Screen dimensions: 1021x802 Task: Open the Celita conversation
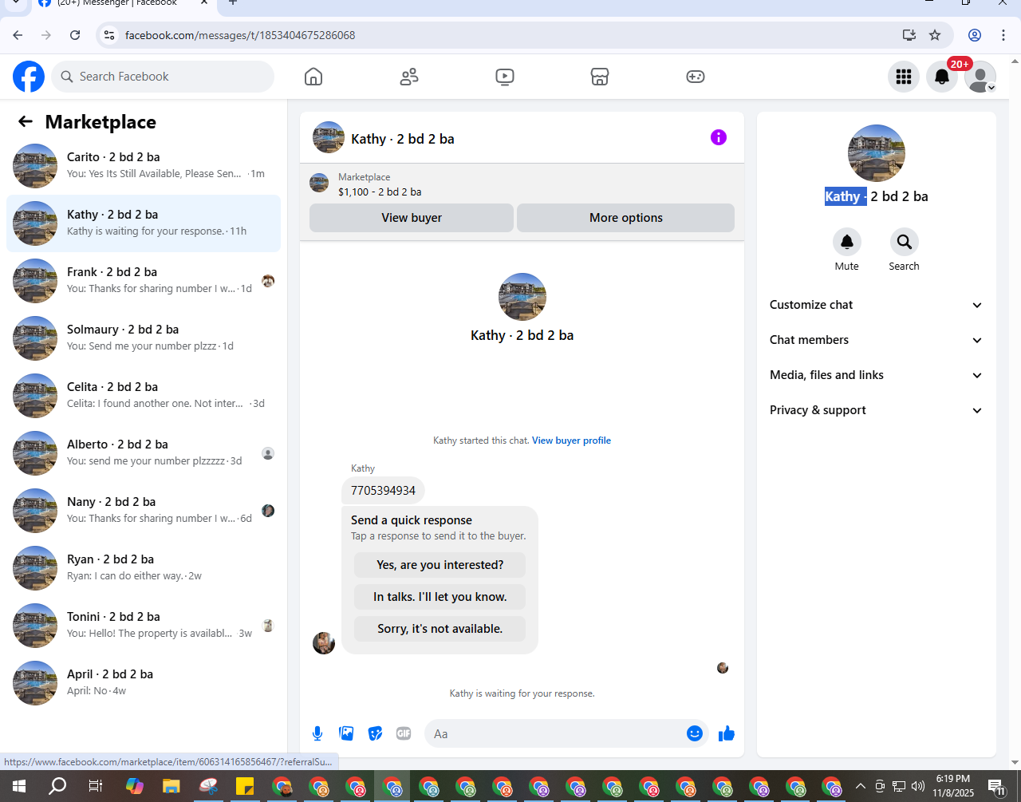click(x=144, y=396)
